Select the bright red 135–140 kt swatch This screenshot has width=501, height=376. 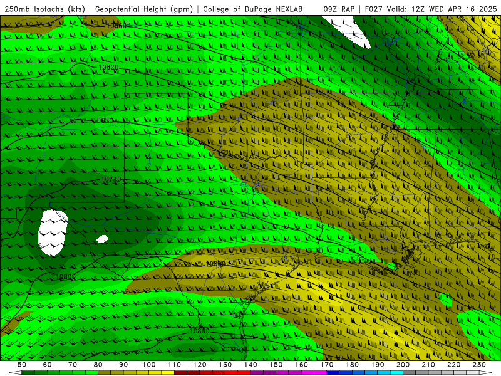point(244,373)
